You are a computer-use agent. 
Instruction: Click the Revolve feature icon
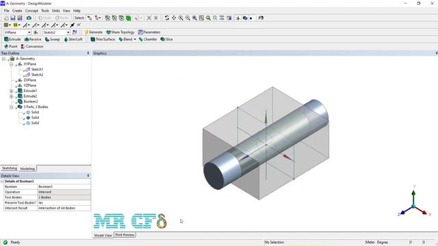[27, 40]
